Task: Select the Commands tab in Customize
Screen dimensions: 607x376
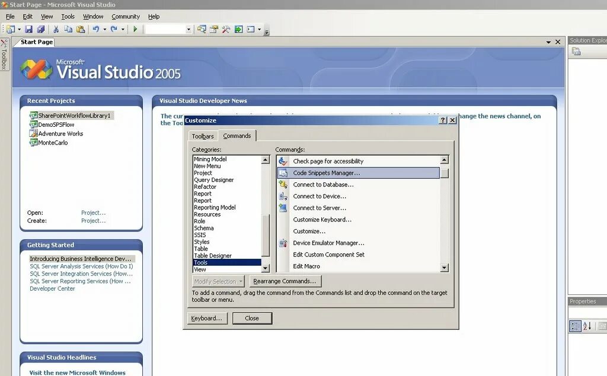Action: click(237, 136)
